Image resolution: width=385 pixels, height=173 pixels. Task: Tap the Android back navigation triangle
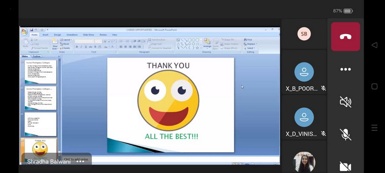tap(374, 45)
